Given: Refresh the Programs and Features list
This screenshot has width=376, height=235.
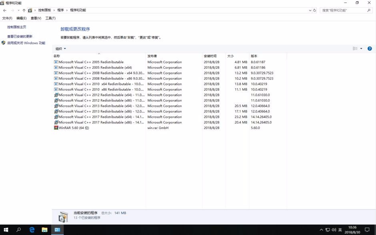Looking at the screenshot, I should pyautogui.click(x=315, y=10).
